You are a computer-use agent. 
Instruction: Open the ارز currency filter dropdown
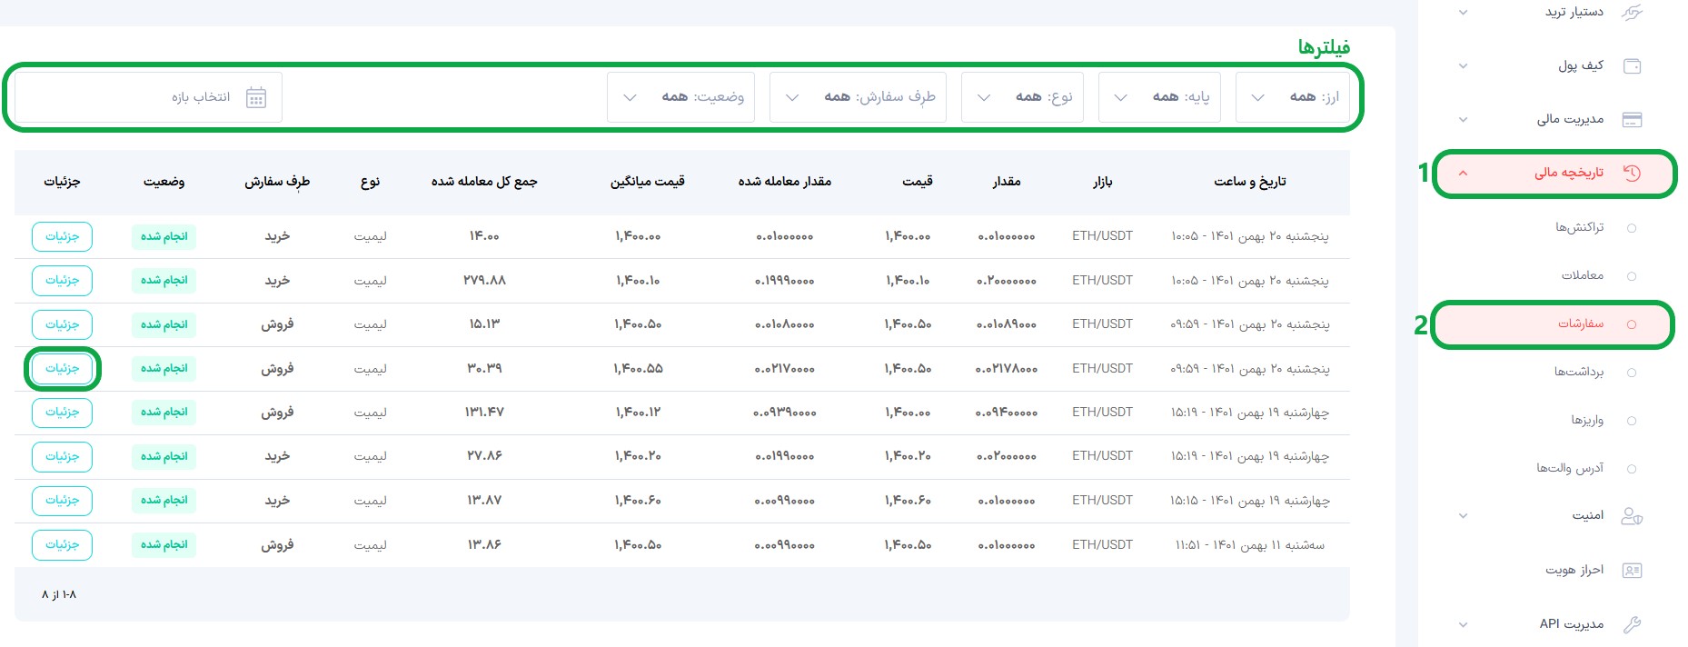click(x=1293, y=97)
